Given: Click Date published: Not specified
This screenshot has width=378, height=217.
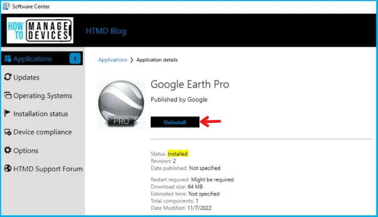Looking at the screenshot, I should (x=186, y=168).
